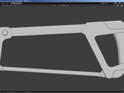Toggle viewport gizmos icon
The image size is (124, 93).
click(x=118, y=6)
